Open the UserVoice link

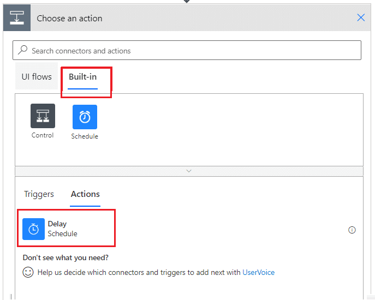[x=258, y=272]
